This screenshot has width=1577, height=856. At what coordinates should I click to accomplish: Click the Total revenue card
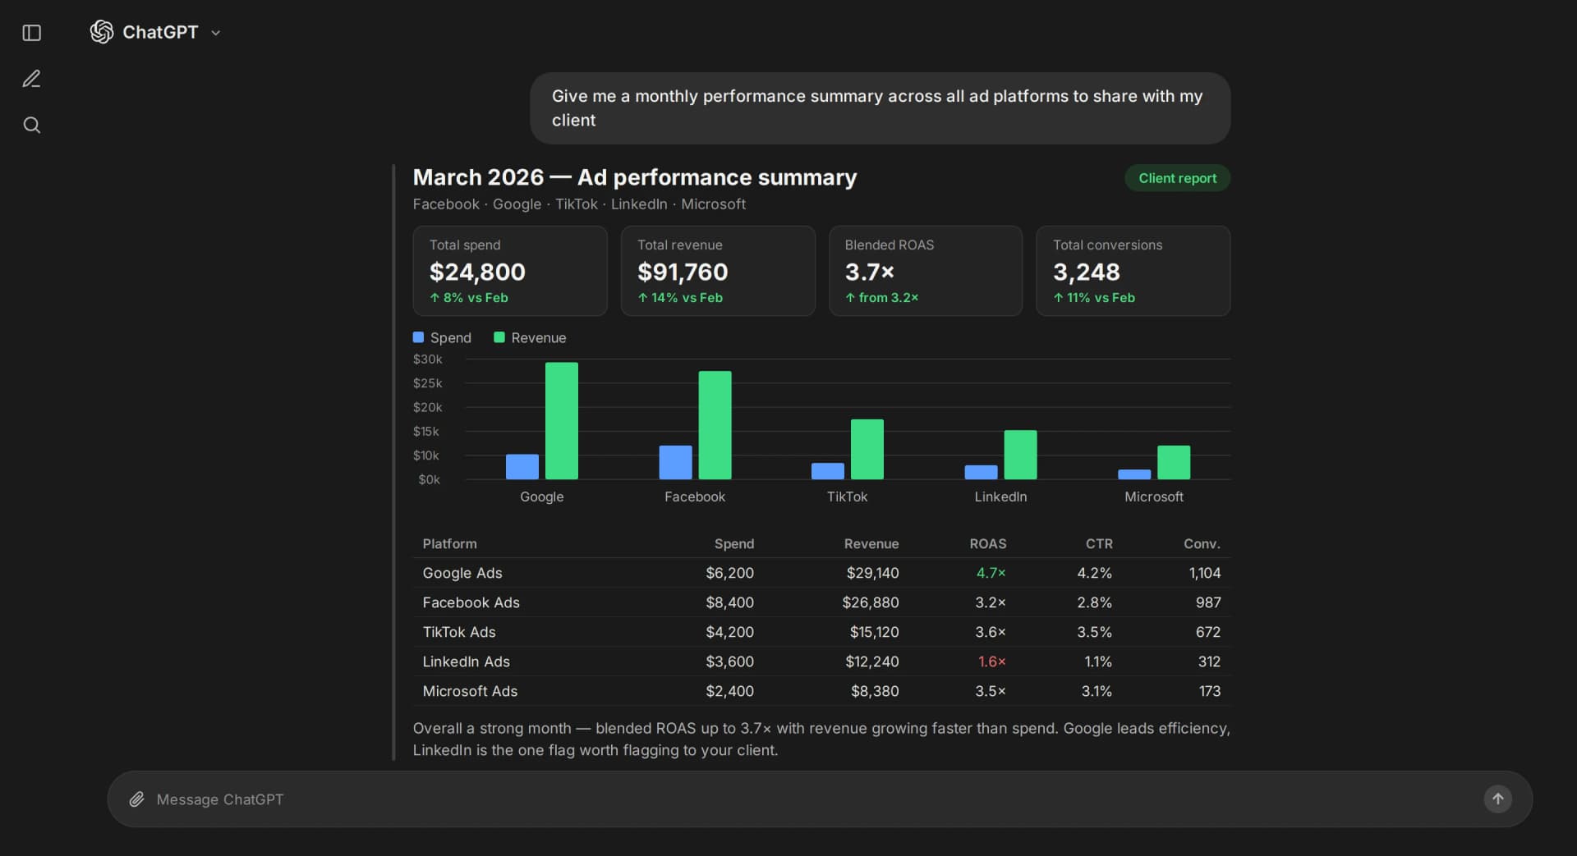718,271
